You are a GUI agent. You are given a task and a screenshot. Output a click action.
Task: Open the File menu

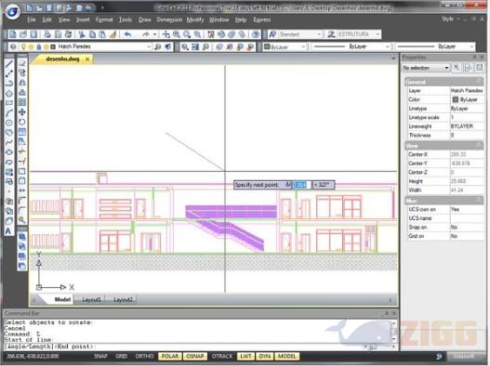[x=32, y=20]
